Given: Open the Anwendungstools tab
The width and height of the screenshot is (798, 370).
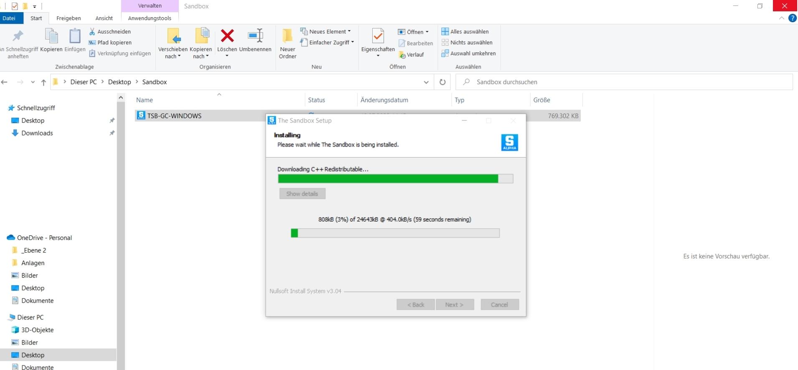Looking at the screenshot, I should (150, 18).
